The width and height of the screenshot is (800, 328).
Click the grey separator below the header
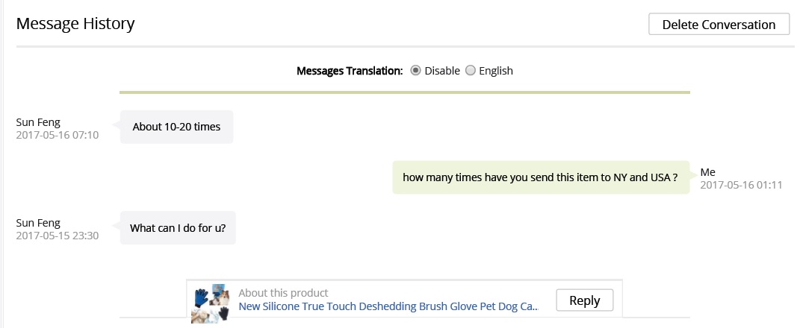404,47
